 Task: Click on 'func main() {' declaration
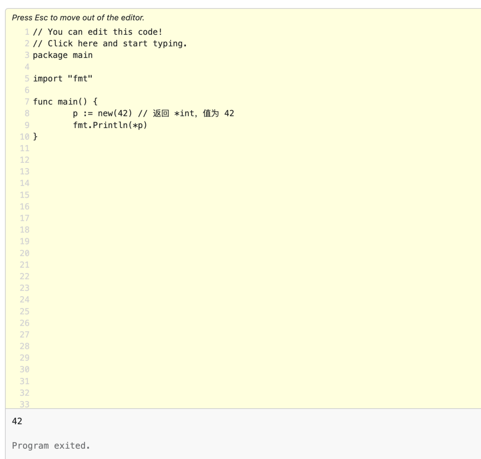coord(65,102)
